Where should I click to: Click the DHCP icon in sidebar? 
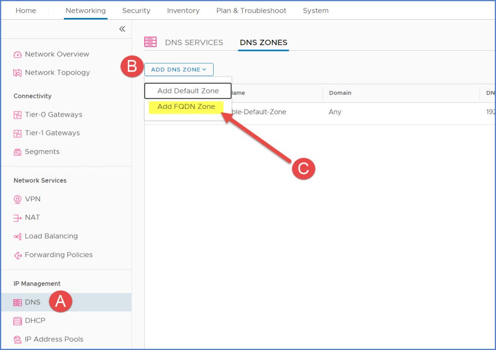(x=17, y=320)
